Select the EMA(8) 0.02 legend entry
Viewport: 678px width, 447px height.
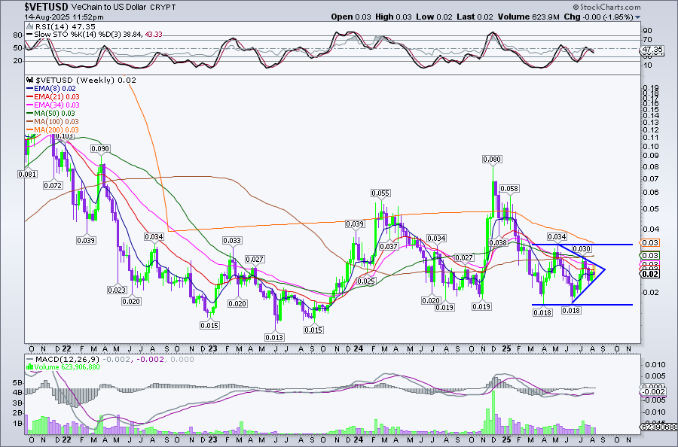pyautogui.click(x=51, y=89)
